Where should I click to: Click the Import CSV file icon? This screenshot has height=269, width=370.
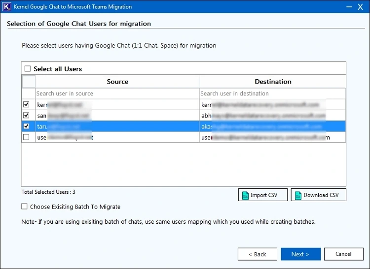click(x=244, y=195)
